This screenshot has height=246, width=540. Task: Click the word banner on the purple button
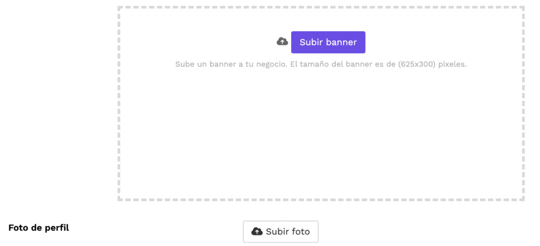pyautogui.click(x=342, y=42)
